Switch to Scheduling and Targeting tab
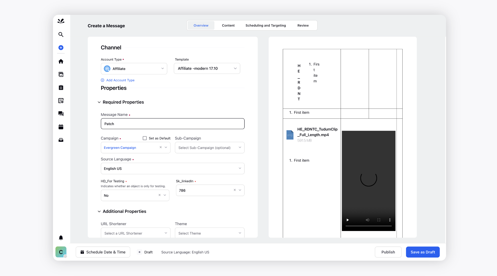The image size is (497, 276). pos(266,25)
